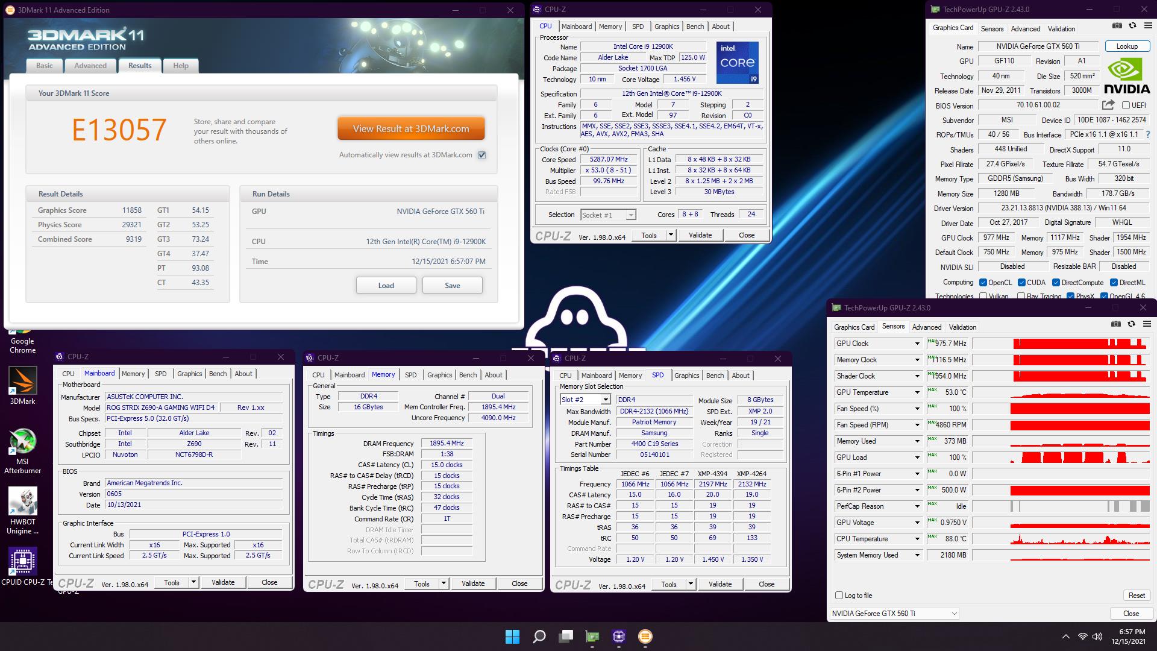
Task: Open the Google Chrome desktop icon
Action: tap(22, 341)
